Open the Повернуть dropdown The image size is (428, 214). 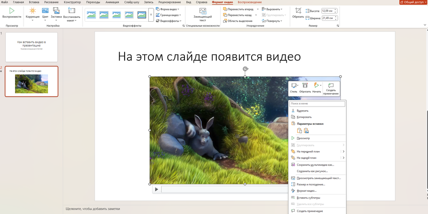(x=272, y=21)
